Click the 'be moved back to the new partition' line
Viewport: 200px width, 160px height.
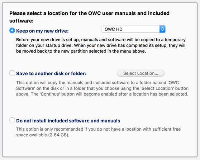[81, 51]
